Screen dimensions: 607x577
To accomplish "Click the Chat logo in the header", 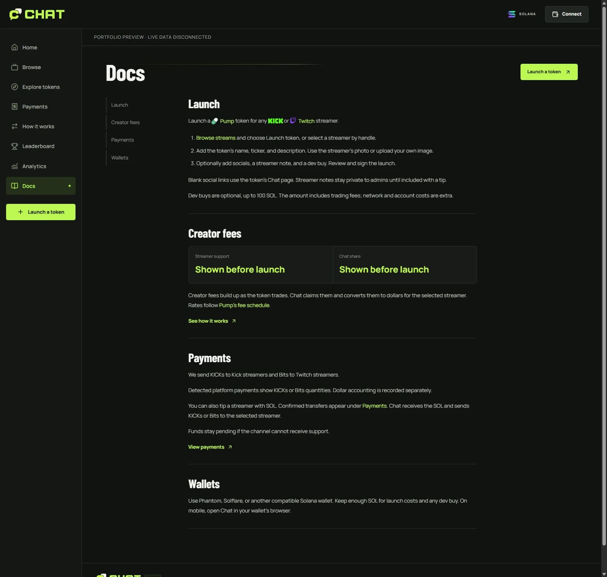I will pos(37,14).
